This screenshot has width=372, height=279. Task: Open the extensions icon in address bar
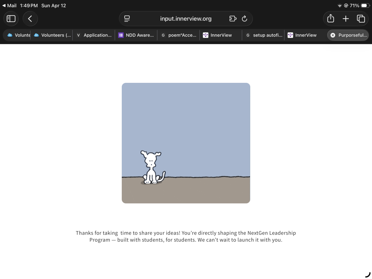click(233, 19)
